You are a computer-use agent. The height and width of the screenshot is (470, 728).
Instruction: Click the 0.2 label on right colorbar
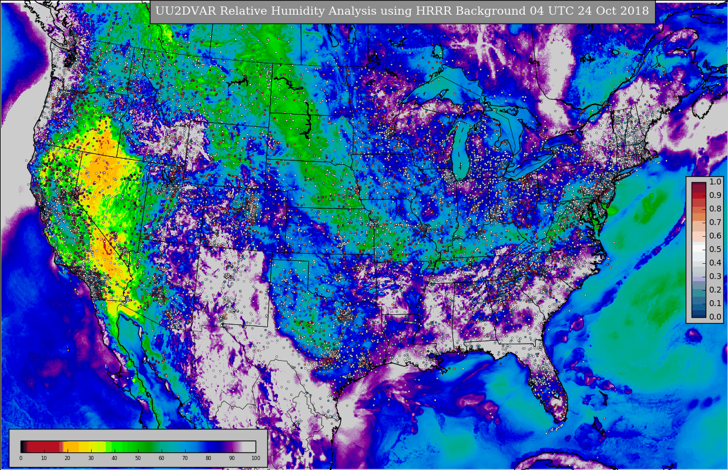715,290
